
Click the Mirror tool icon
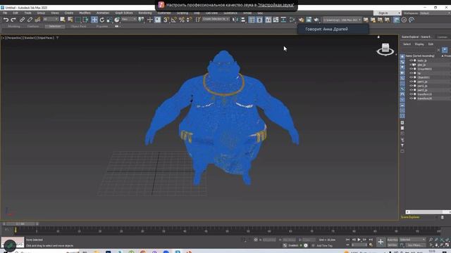pos(235,20)
